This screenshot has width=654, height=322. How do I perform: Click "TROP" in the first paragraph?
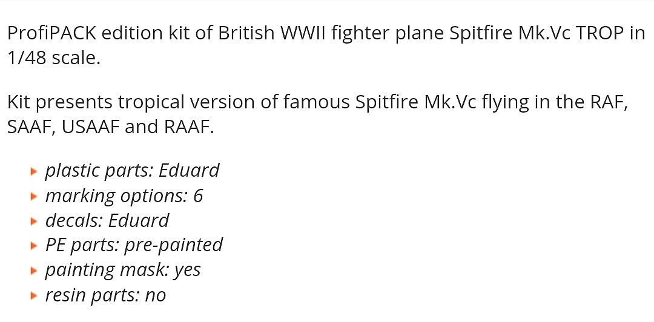(x=601, y=33)
